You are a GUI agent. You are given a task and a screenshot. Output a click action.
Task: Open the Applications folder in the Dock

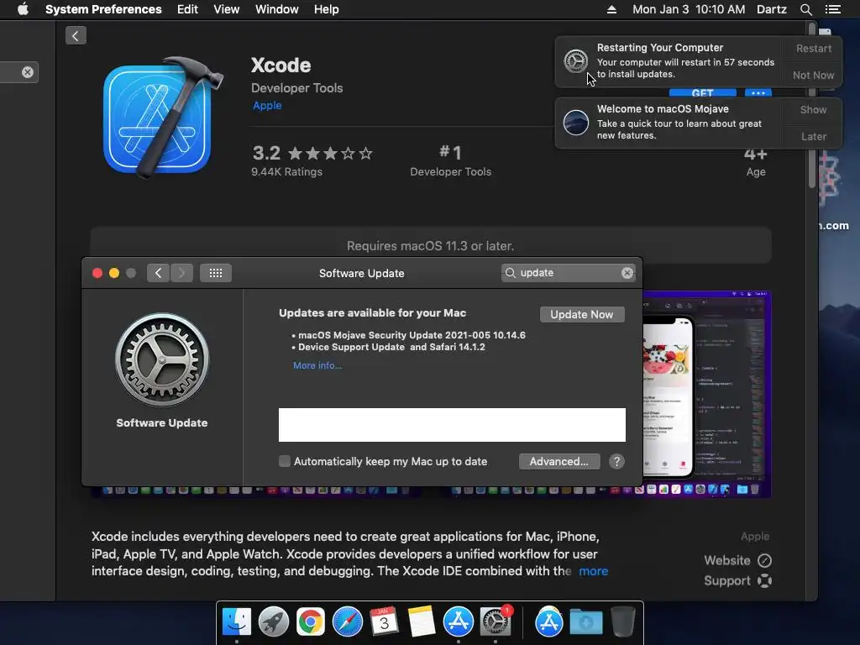[x=548, y=622]
